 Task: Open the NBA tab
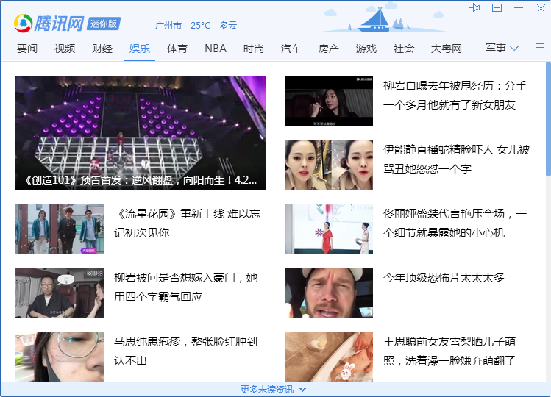[x=216, y=49]
